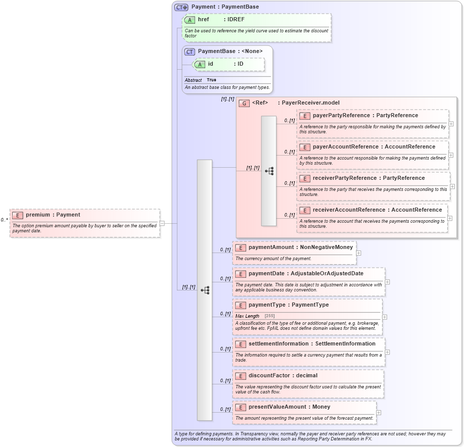This screenshot has height=447, width=464.
Task: Expand the payerPartyReference type details
Action: point(450,124)
